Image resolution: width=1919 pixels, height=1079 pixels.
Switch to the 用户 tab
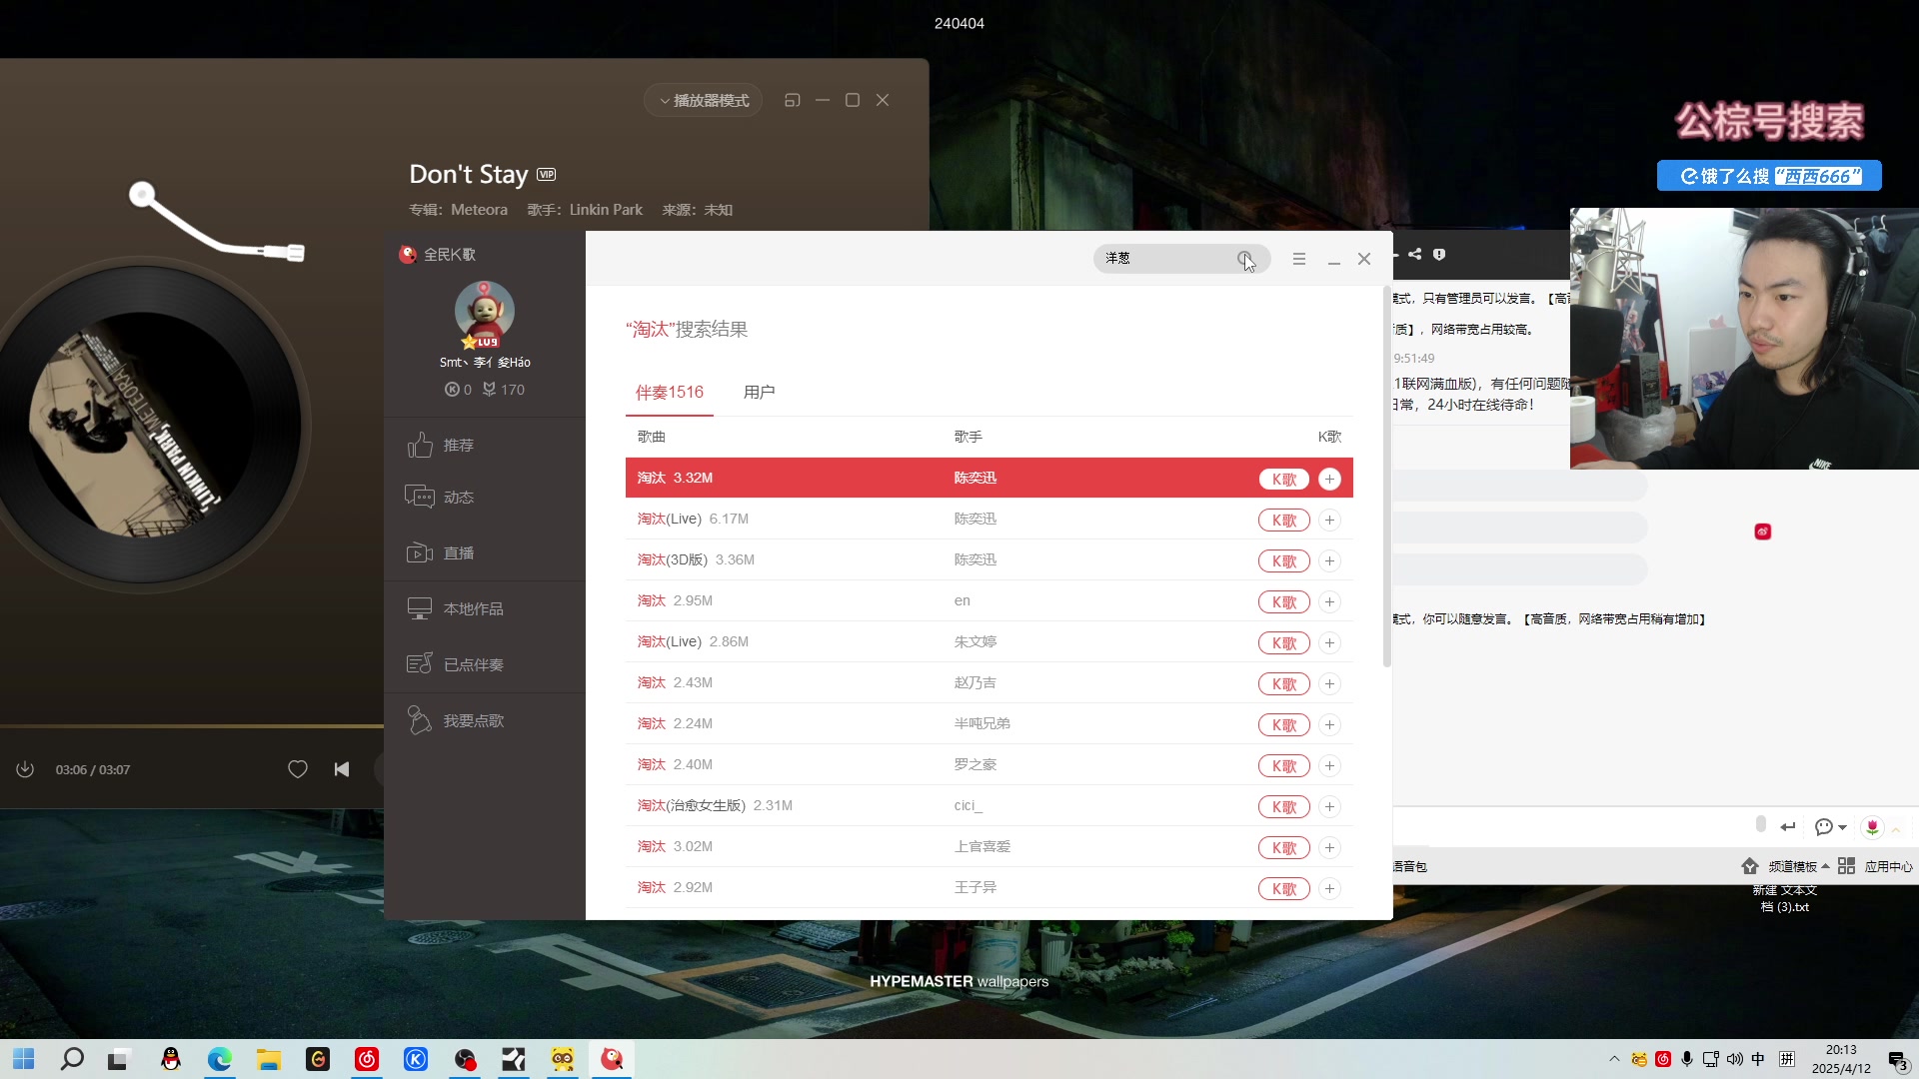point(759,393)
